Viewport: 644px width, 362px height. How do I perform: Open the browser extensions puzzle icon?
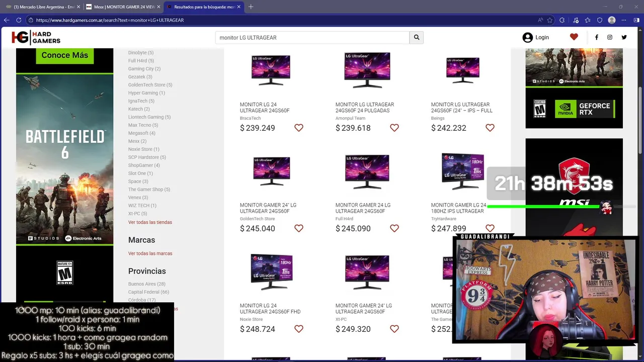pyautogui.click(x=562, y=20)
